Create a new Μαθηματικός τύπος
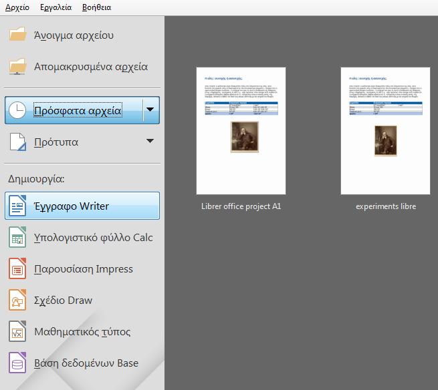Image resolution: width=438 pixels, height=390 pixels. pyautogui.click(x=82, y=331)
